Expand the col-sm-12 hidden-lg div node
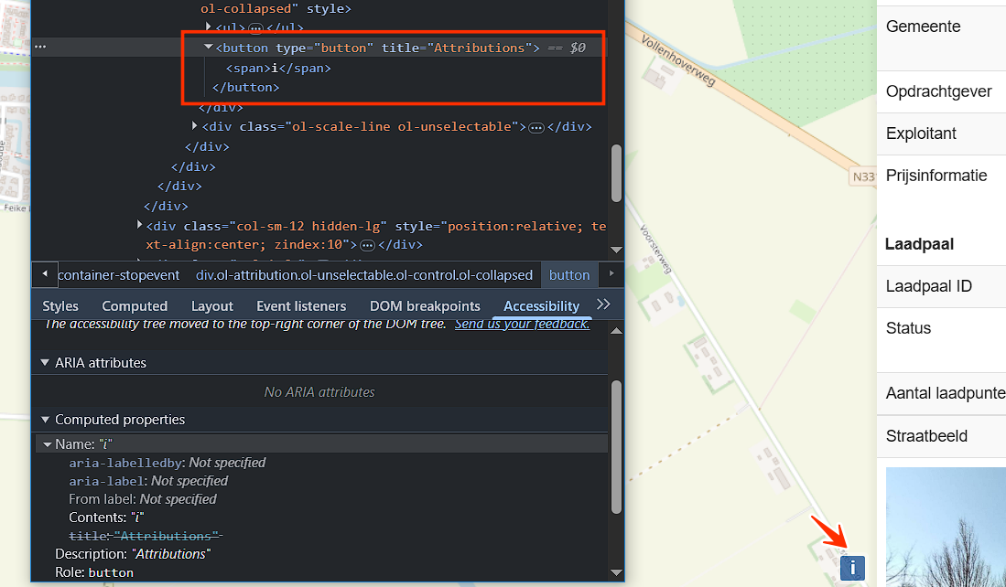The image size is (1006, 587). [139, 225]
